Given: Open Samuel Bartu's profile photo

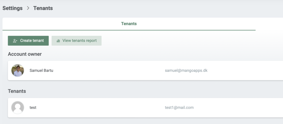Looking at the screenshot, I should pos(18,70).
